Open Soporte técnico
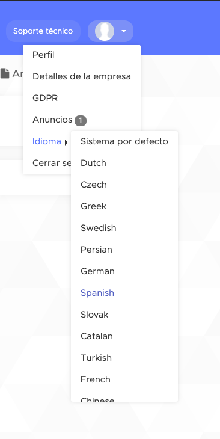The image size is (220, 439). (x=43, y=31)
